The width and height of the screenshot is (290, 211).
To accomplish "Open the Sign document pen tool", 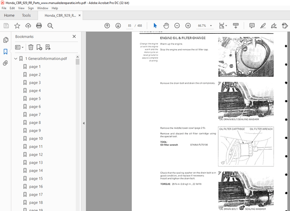I will point(274,26).
